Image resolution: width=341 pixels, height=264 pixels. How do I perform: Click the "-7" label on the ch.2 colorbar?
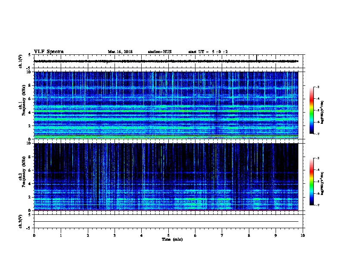tap(318, 205)
